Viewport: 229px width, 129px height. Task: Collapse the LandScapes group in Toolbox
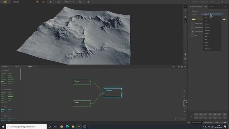[x=2, y=90]
